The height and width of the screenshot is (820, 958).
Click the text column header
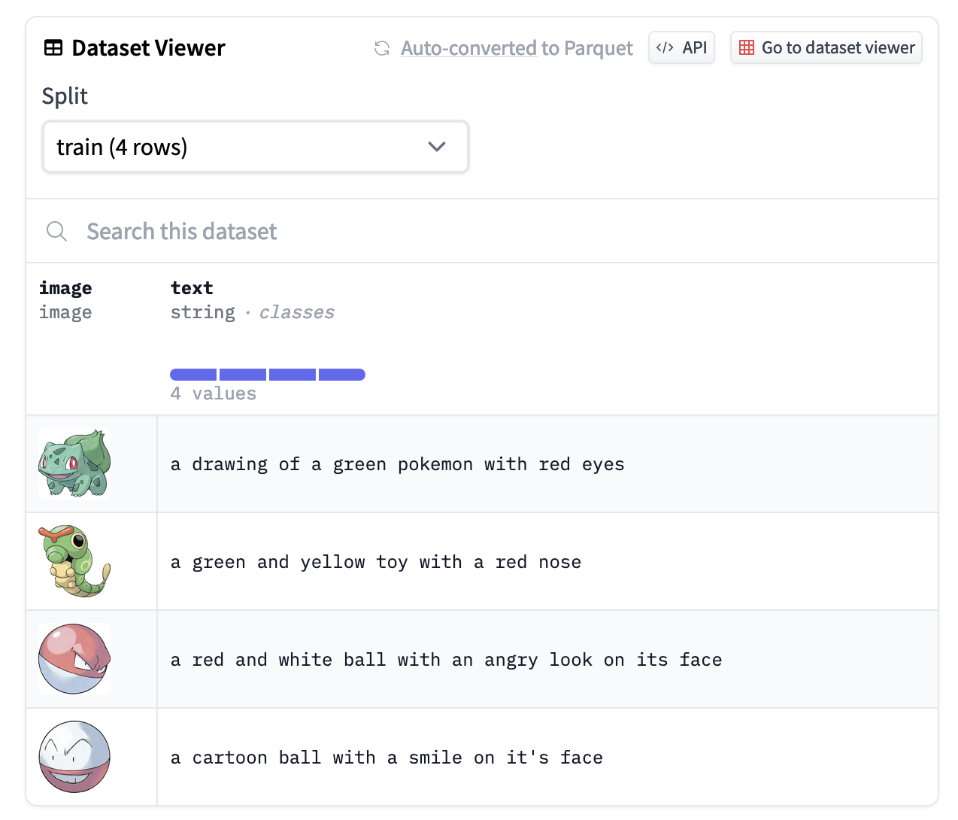click(x=192, y=288)
